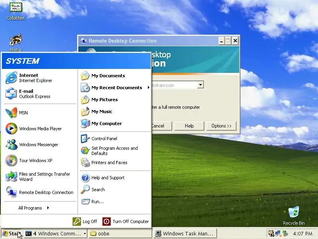The width and height of the screenshot is (318, 239).
Task: Choose All Programs in the Start menu
Action: click(x=30, y=208)
